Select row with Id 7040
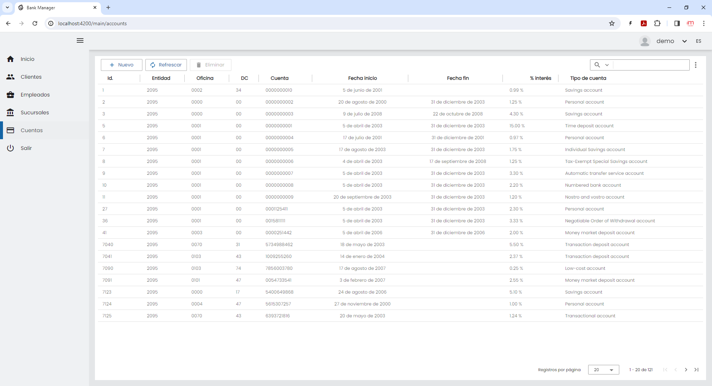The width and height of the screenshot is (712, 386). click(x=400, y=245)
